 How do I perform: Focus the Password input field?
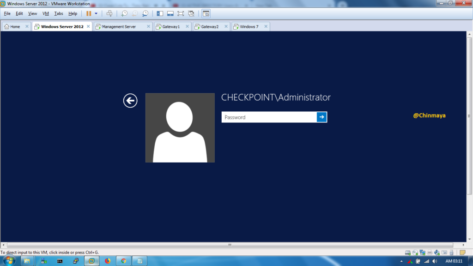(269, 117)
